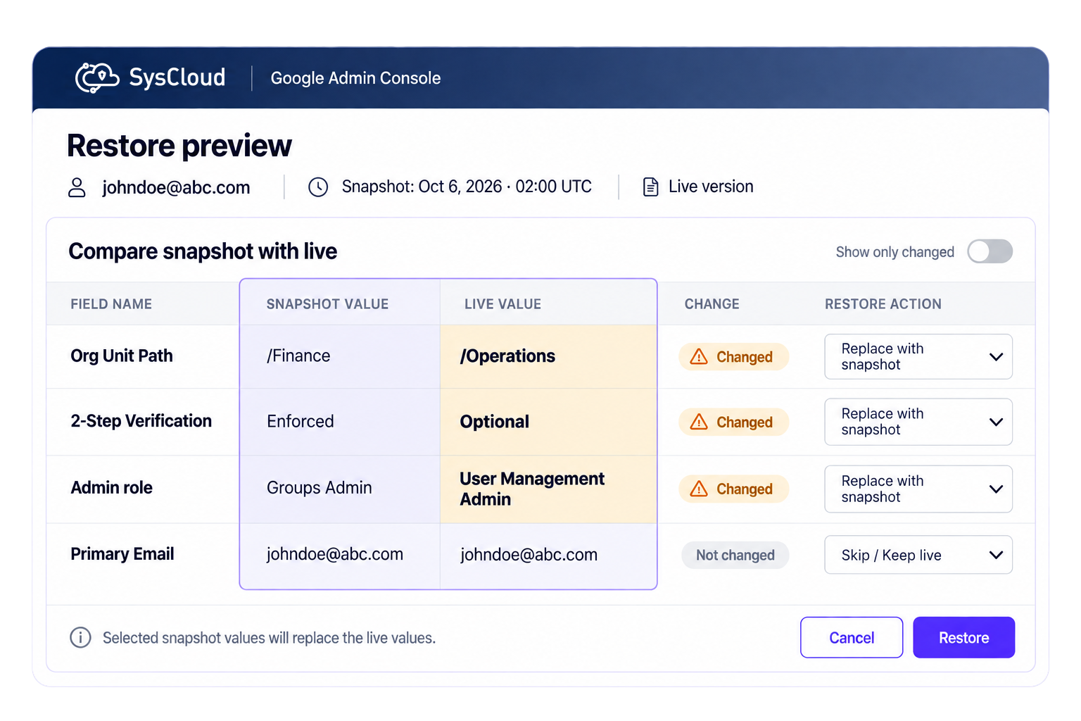Click the Restore preview heading
Image resolution: width=1081 pixels, height=721 pixels.
pos(179,146)
